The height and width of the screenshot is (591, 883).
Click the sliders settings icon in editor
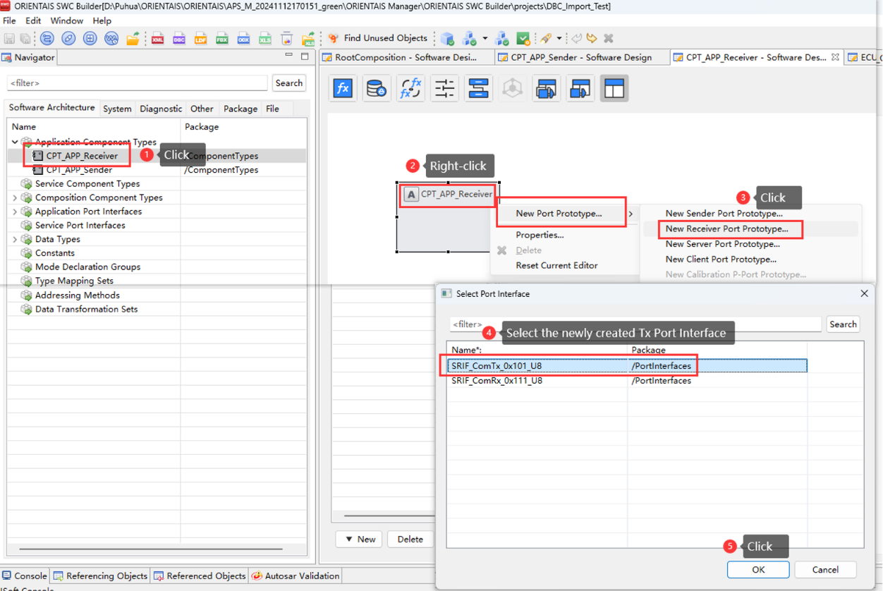(444, 89)
